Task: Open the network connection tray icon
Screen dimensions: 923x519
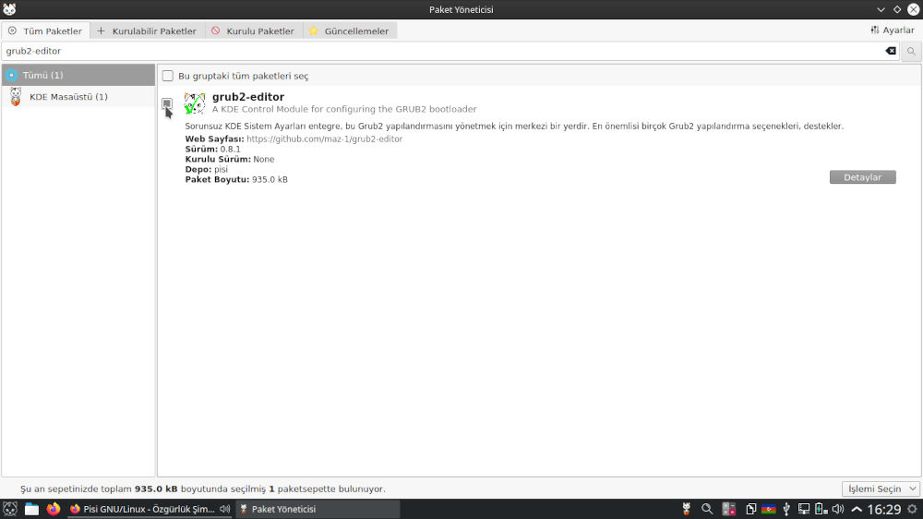Action: coord(804,509)
